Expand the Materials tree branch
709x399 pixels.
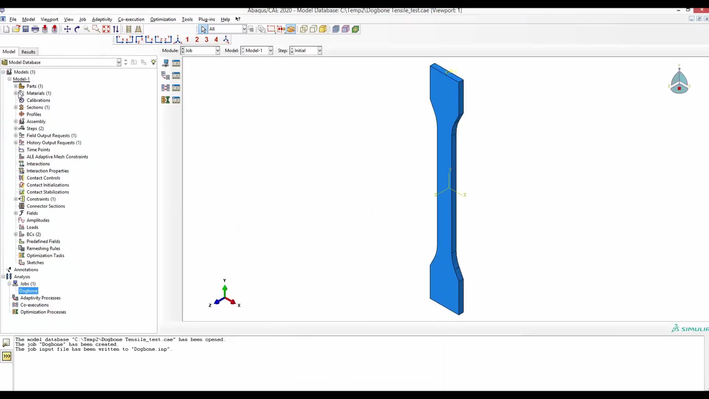click(x=16, y=93)
